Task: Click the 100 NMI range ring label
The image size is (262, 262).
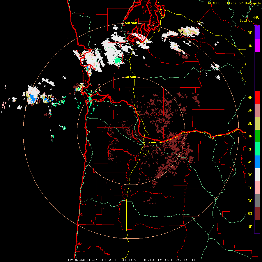Action: click(131, 23)
